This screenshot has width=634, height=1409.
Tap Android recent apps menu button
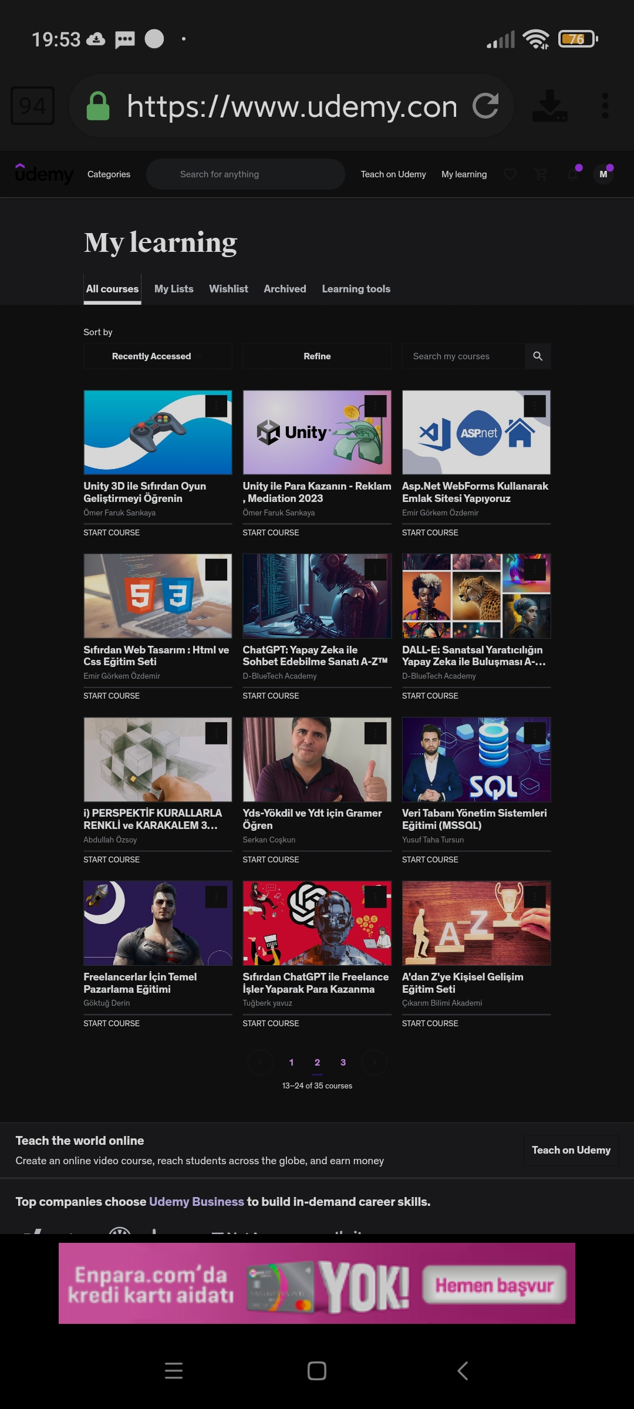pyautogui.click(x=174, y=1370)
